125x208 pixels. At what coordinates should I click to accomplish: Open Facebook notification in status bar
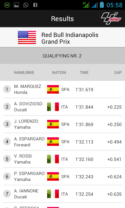35,5
